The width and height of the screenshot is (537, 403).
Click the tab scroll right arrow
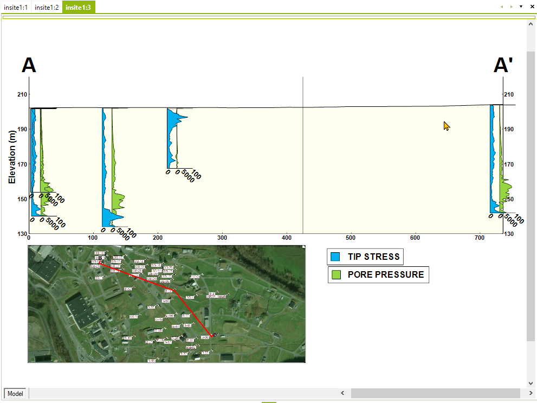click(511, 7)
